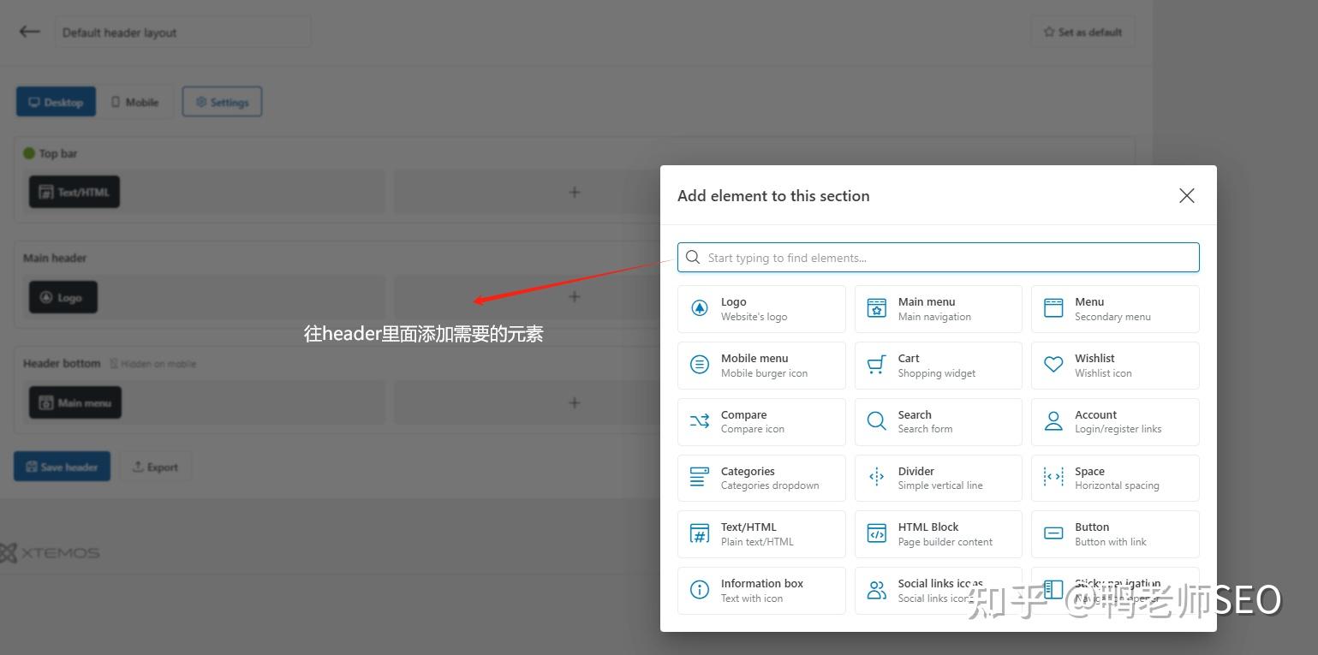Add the Compare icon element
The height and width of the screenshot is (655, 1318).
tap(760, 421)
